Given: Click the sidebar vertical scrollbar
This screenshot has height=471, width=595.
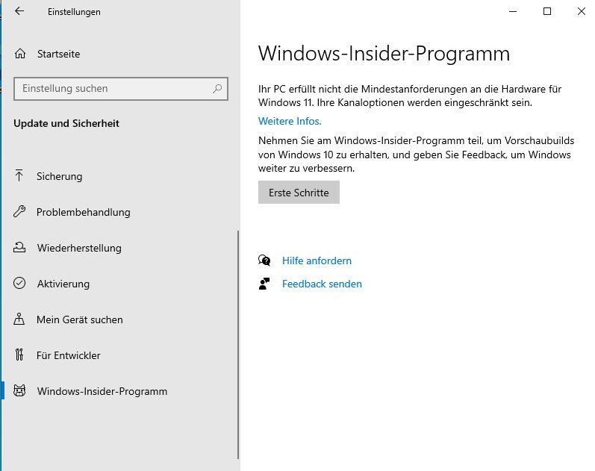Looking at the screenshot, I should tap(238, 343).
